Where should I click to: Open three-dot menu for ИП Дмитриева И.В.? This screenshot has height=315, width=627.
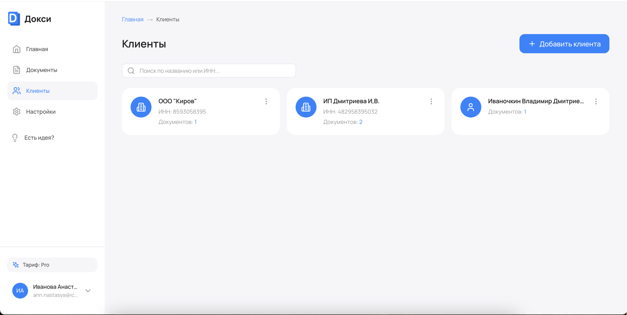point(431,101)
